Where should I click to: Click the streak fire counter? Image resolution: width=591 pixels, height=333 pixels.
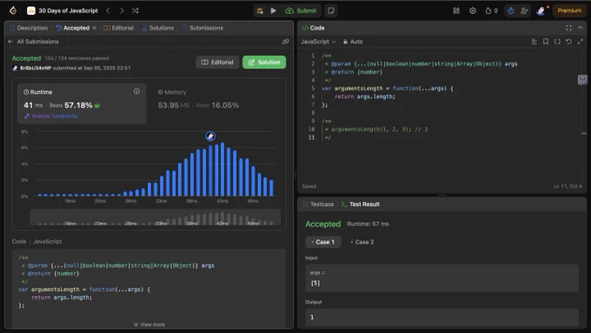coord(492,10)
